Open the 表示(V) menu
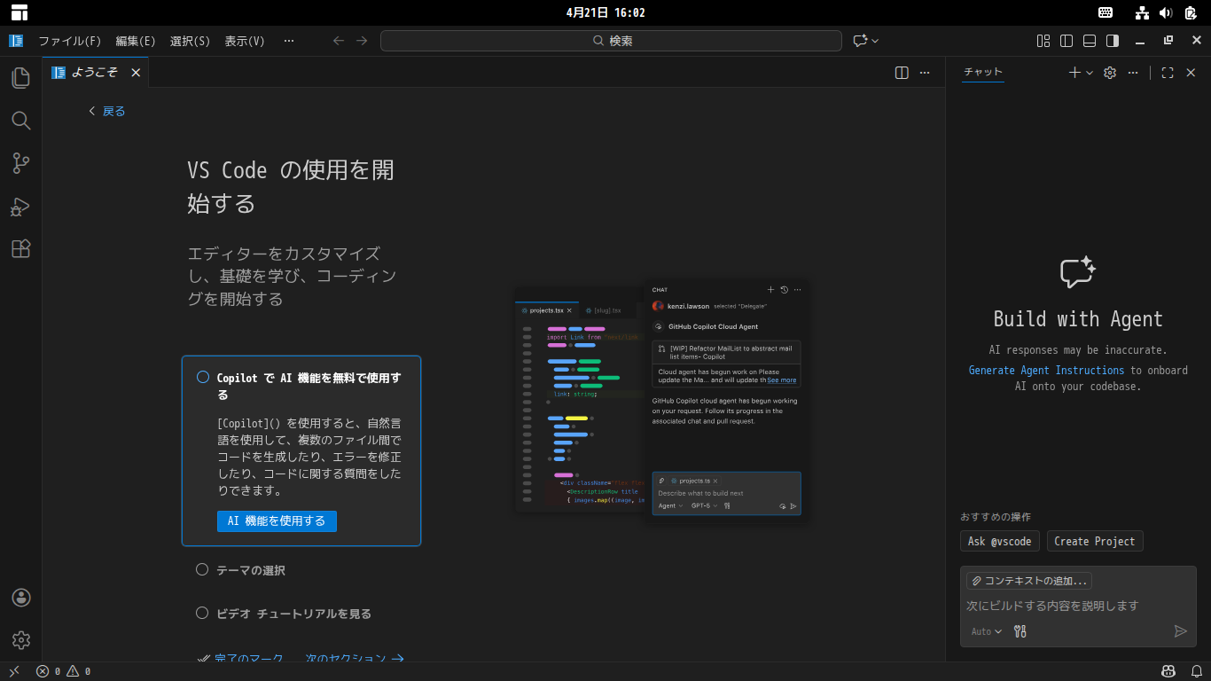This screenshot has width=1211, height=681. 244,41
